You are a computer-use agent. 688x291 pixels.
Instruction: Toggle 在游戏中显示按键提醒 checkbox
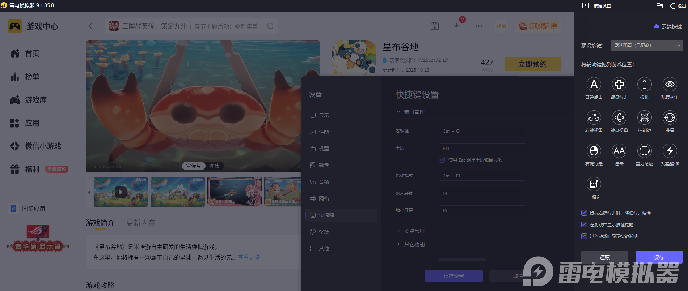(x=584, y=224)
